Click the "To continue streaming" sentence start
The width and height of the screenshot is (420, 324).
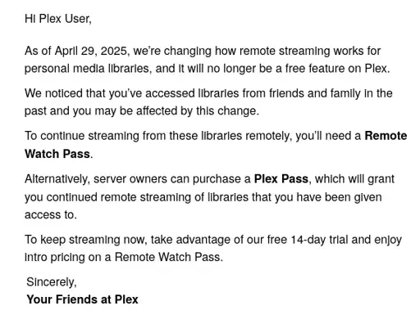pyautogui.click(x=82, y=136)
